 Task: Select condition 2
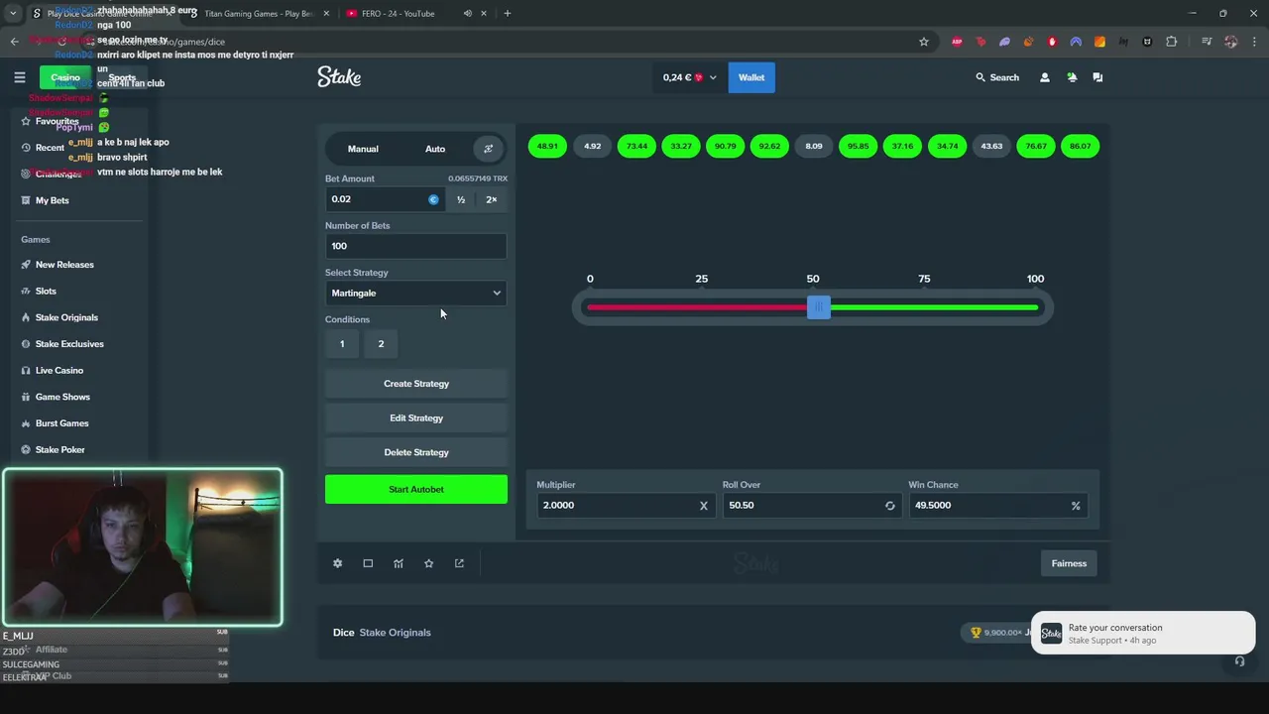click(381, 344)
